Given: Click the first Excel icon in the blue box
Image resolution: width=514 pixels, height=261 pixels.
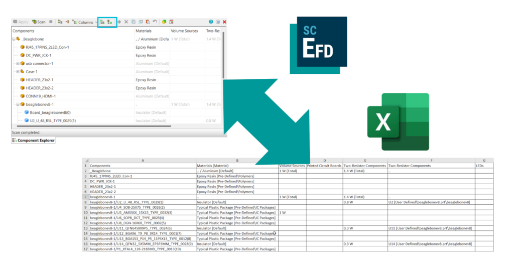Looking at the screenshot, I should (102, 22).
